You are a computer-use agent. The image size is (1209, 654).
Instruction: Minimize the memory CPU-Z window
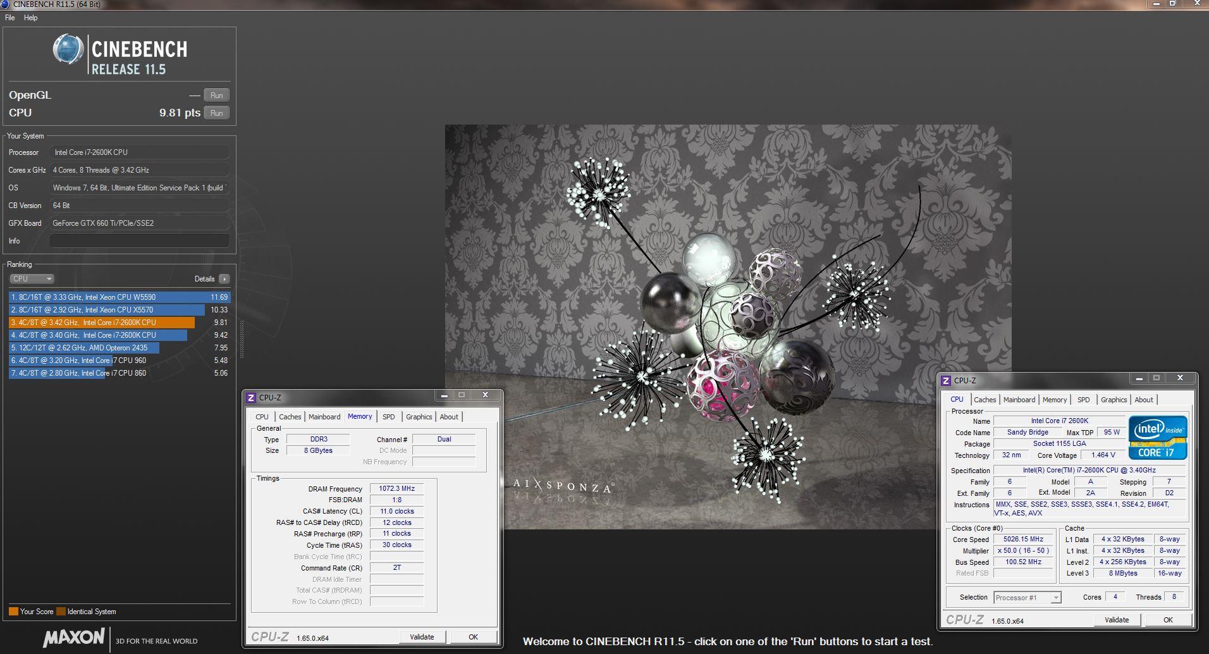pos(445,395)
